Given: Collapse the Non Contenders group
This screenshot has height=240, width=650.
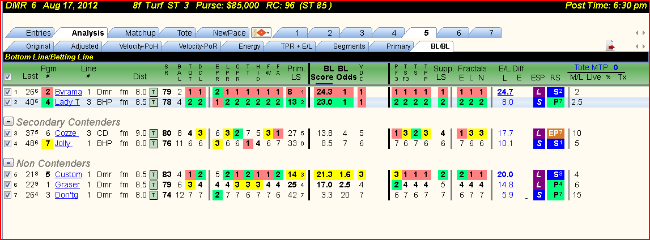Looking at the screenshot, I should tap(8, 162).
